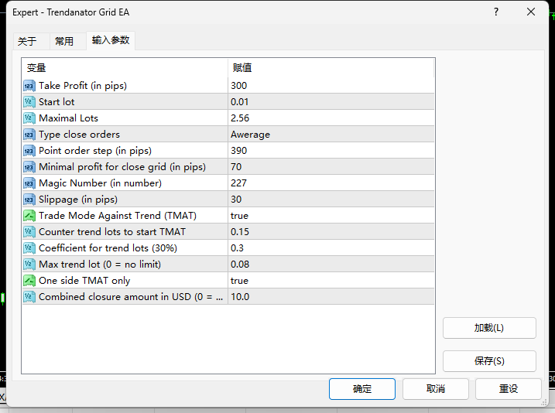Open One side TMAT only true value

coord(331,281)
